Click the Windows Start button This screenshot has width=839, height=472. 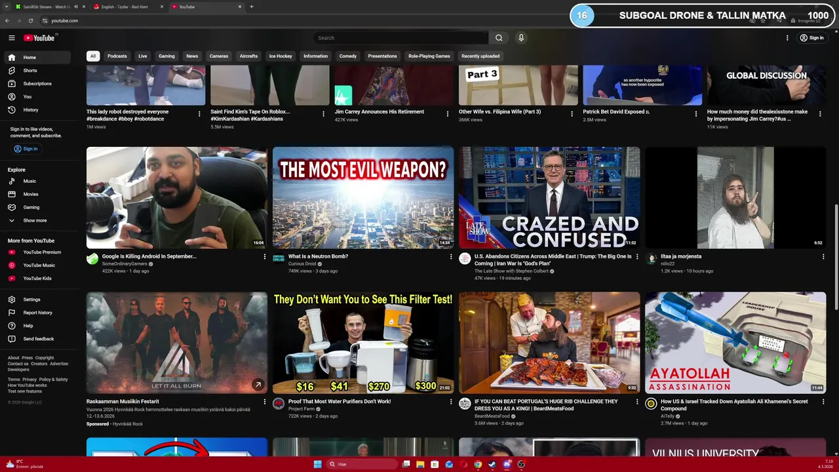pos(317,464)
